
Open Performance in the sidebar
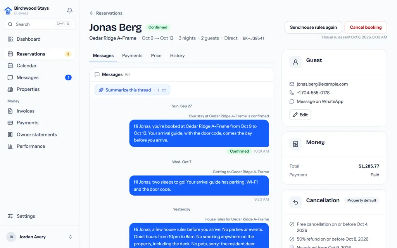tap(40, 146)
